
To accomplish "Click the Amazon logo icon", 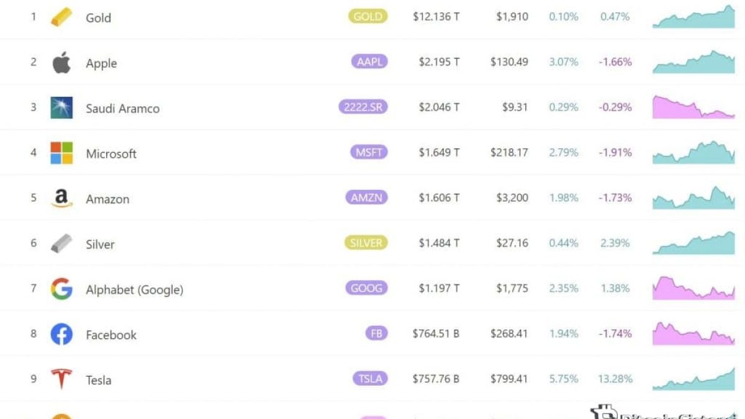I will click(x=61, y=198).
